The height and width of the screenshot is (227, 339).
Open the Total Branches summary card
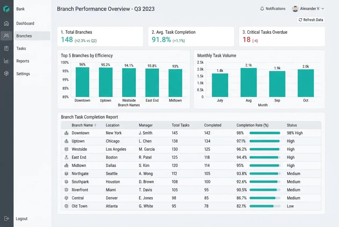point(100,36)
